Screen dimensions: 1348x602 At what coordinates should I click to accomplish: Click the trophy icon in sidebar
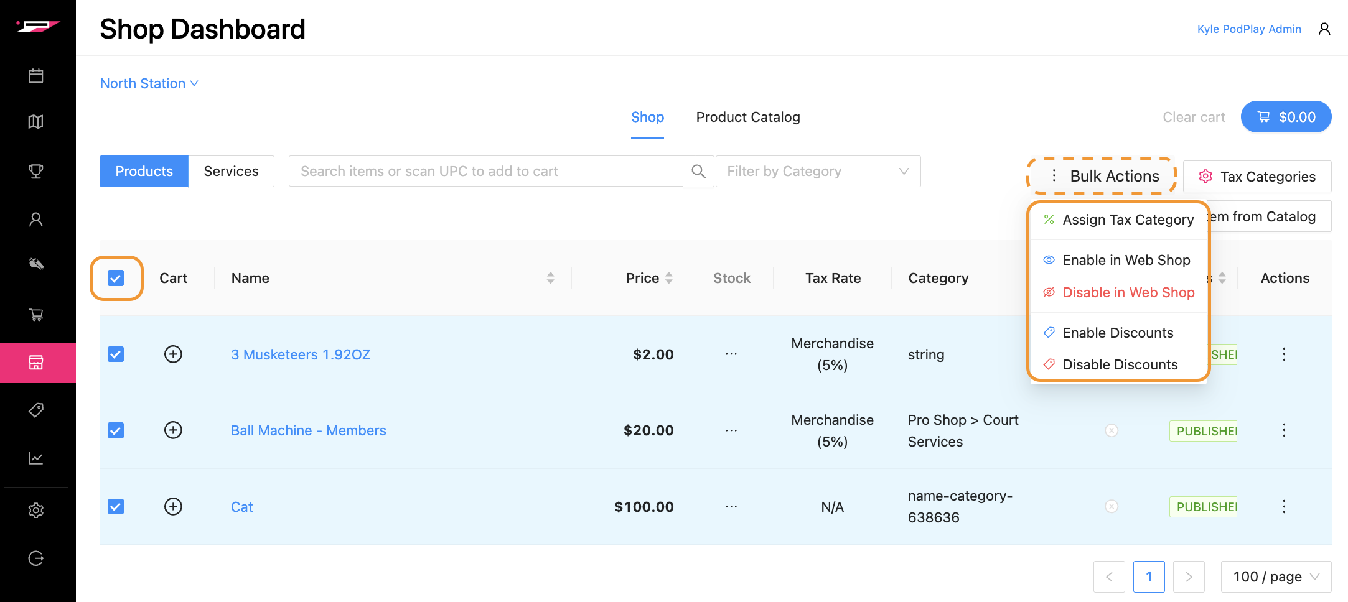36,171
